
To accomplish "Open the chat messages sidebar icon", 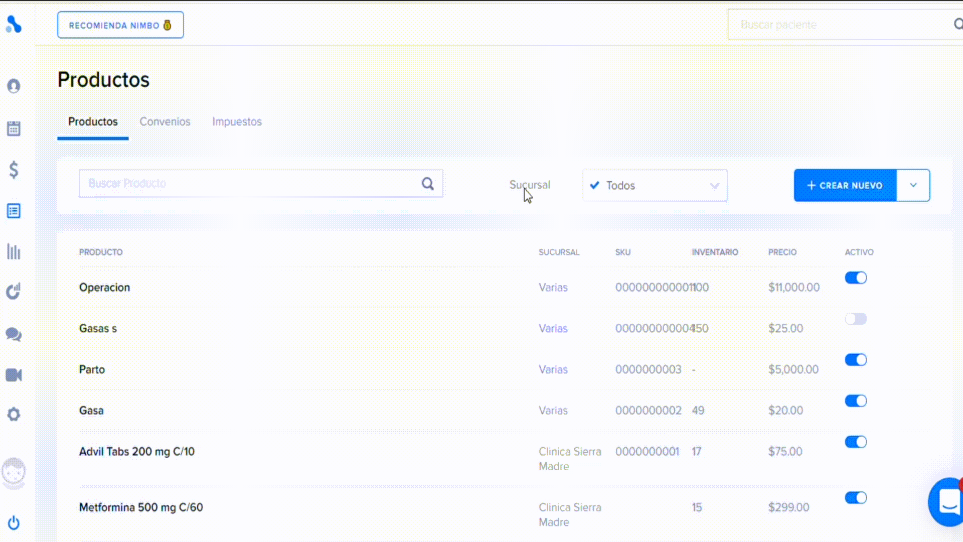I will pyautogui.click(x=14, y=334).
